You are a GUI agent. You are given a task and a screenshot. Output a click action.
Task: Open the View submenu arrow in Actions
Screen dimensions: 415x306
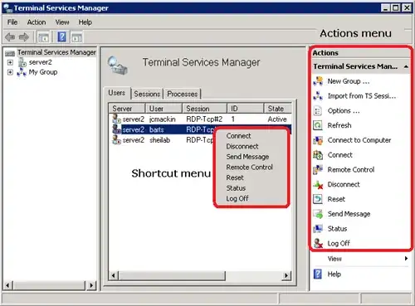click(406, 259)
